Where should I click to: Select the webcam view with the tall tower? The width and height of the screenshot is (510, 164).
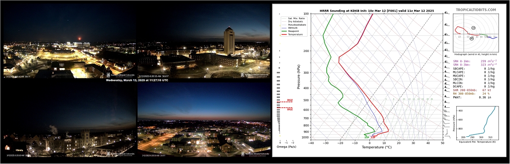pyautogui.click(x=204, y=41)
